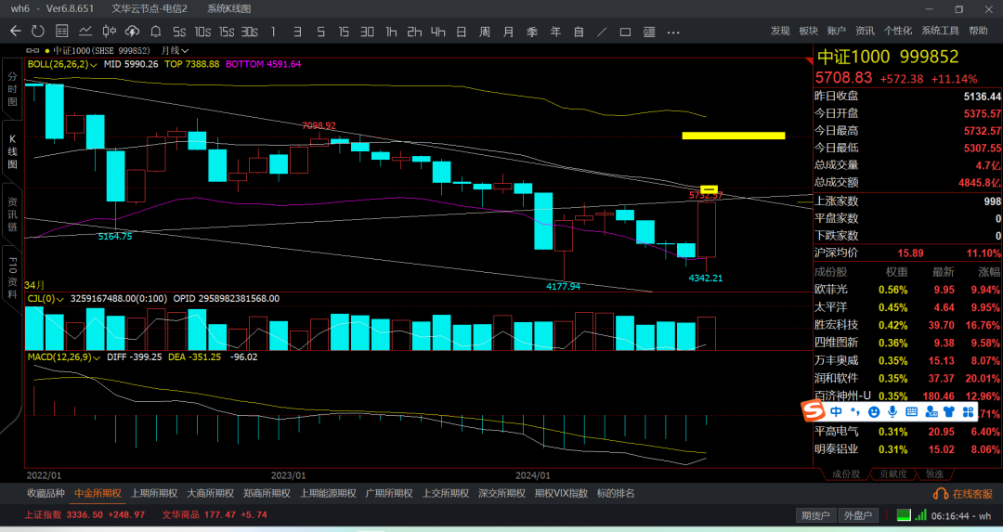Refresh the chart with the reload icon
1003x532 pixels.
37,32
